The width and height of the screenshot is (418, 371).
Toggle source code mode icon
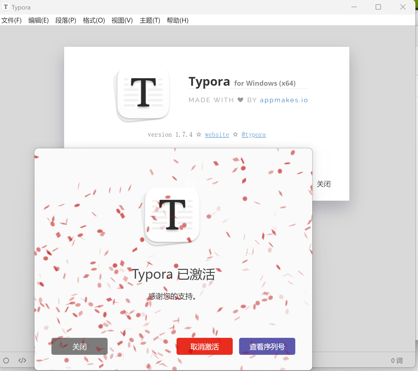click(22, 360)
